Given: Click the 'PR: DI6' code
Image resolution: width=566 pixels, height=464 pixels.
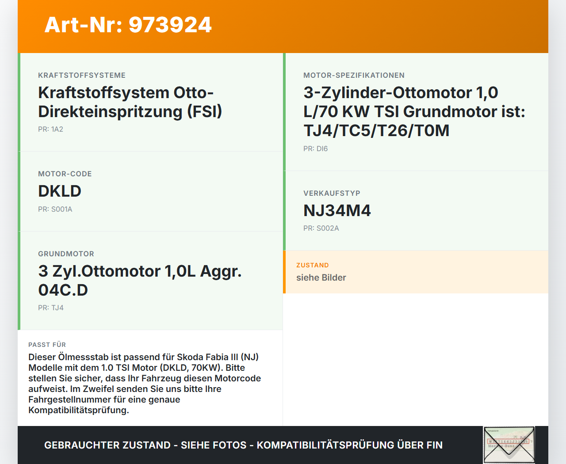Looking at the screenshot, I should [x=316, y=148].
